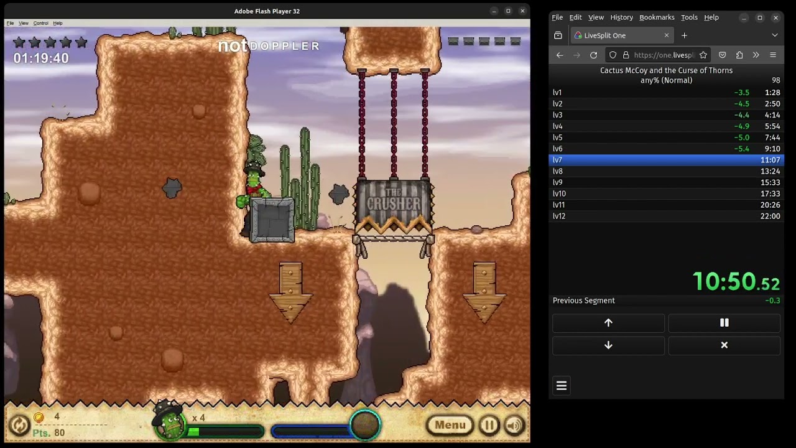Click LiveSplit skip split down arrow
Screen dimensions: 796x448
tap(608, 345)
